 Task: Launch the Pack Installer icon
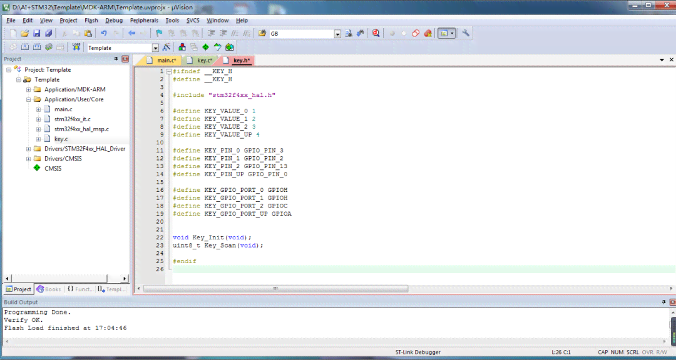pyautogui.click(x=230, y=47)
